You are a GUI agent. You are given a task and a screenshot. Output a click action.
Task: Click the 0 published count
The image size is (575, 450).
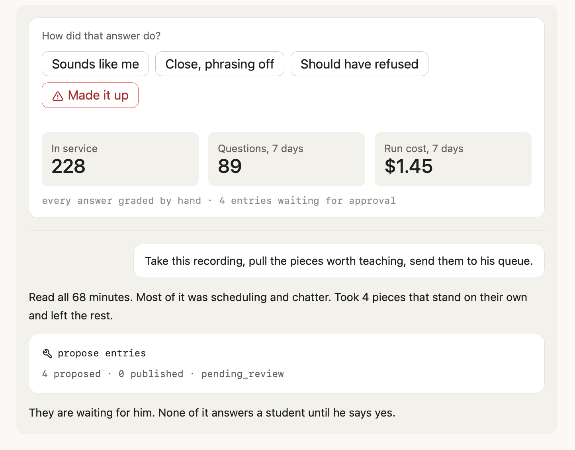(151, 374)
